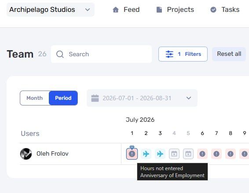The image size is (249, 193).
Task: Open the 2026-07-01 - 2026-08-31 date range dropdown
Action: point(142,98)
